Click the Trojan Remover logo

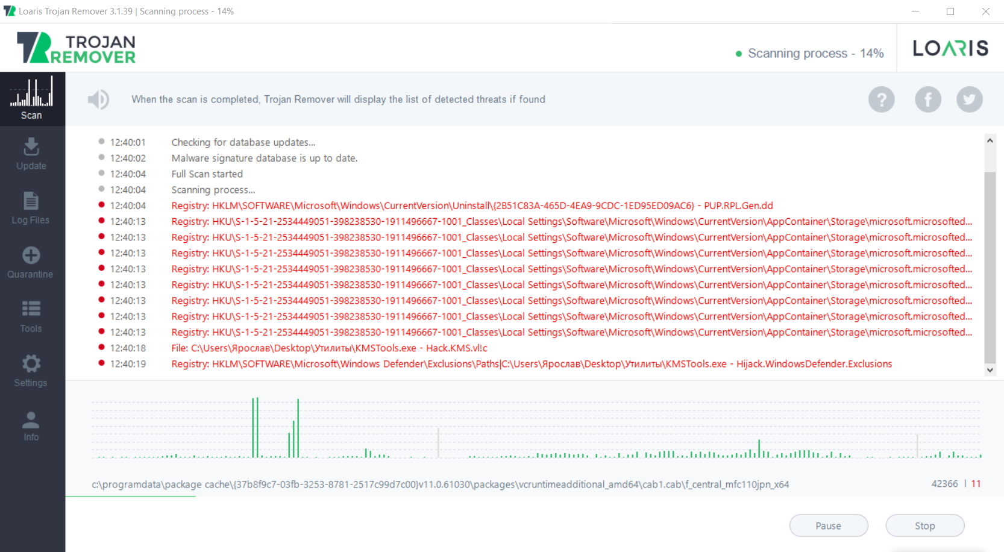[77, 48]
